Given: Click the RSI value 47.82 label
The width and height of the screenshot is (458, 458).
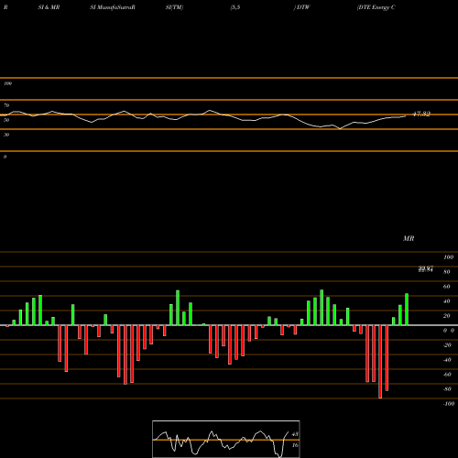Looking at the screenshot, I should pos(421,114).
